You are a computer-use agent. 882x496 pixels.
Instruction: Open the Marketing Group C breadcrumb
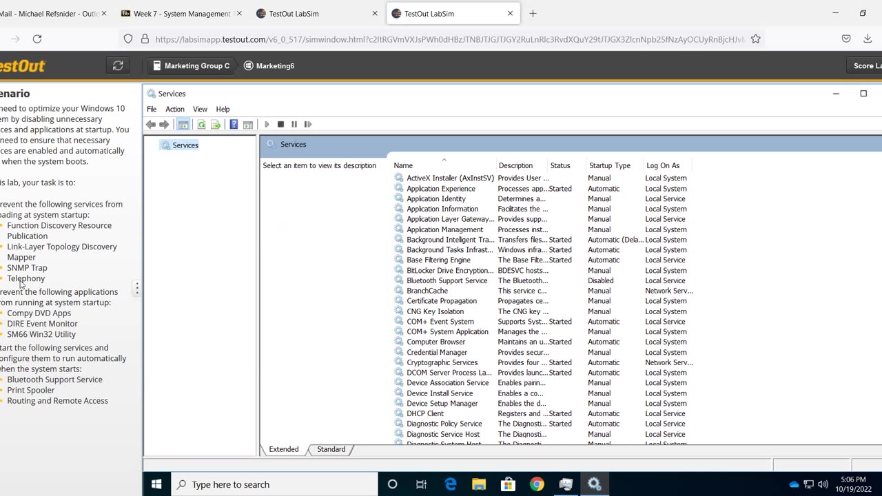pos(192,66)
